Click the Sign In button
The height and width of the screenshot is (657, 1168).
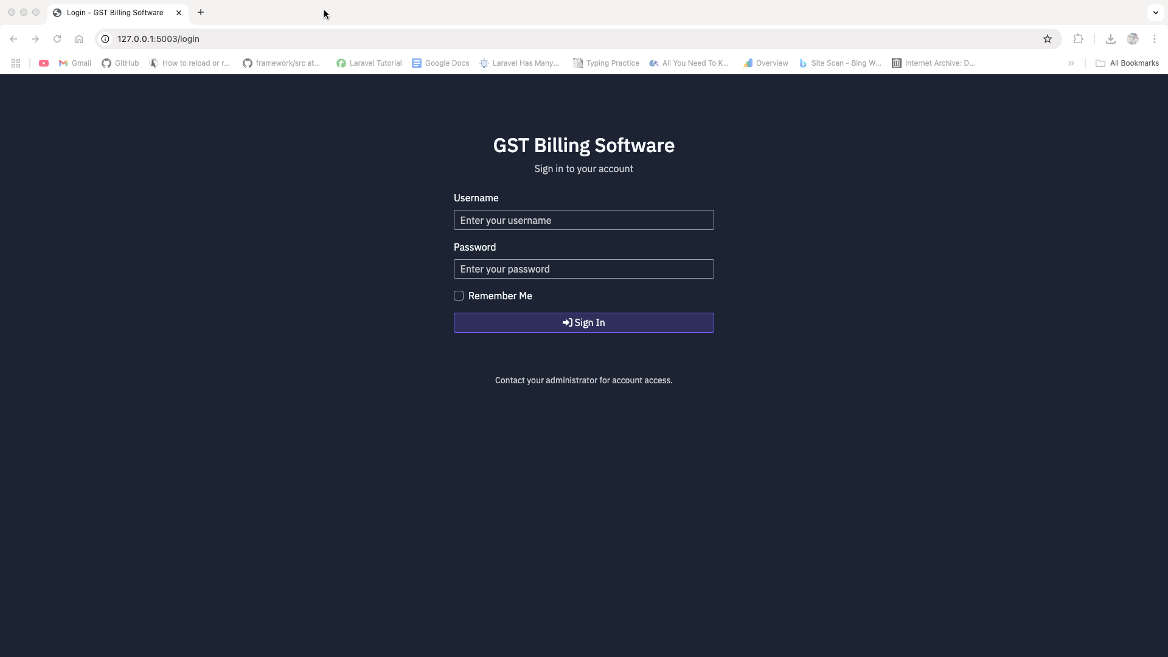584,323
